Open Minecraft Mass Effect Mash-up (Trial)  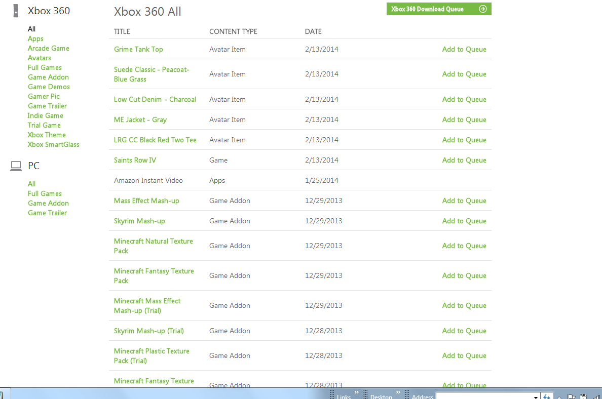[147, 306]
